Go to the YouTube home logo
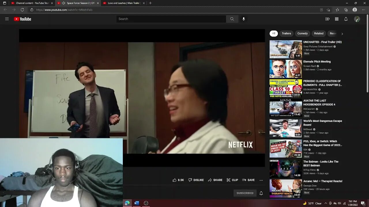 click(22, 19)
